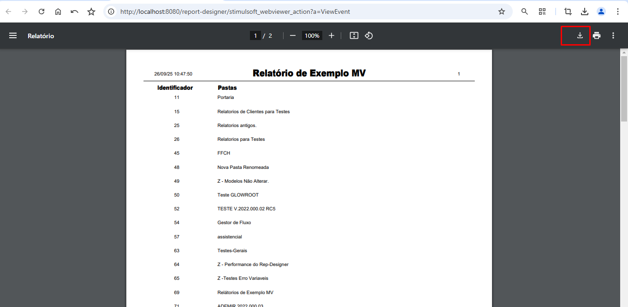Open PDF viewer more actions menu
628x307 pixels.
coord(613,35)
